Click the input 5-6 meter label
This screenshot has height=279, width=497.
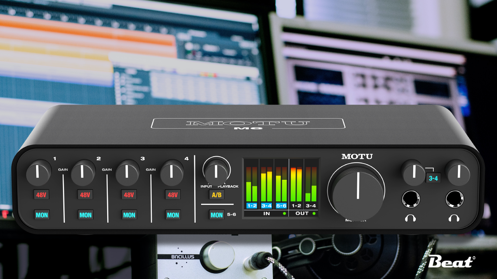tap(281, 206)
